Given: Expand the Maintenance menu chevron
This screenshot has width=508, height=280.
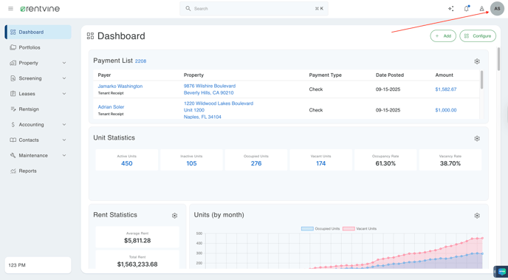Looking at the screenshot, I should 64,155.
